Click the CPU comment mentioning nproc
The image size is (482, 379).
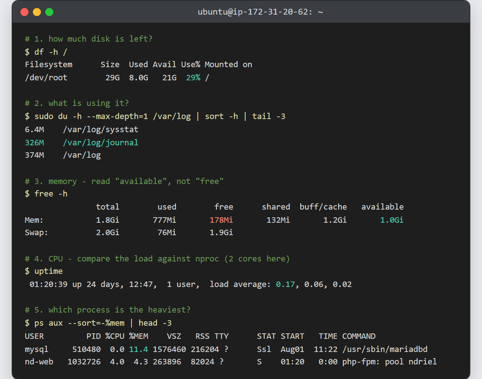tap(157, 259)
